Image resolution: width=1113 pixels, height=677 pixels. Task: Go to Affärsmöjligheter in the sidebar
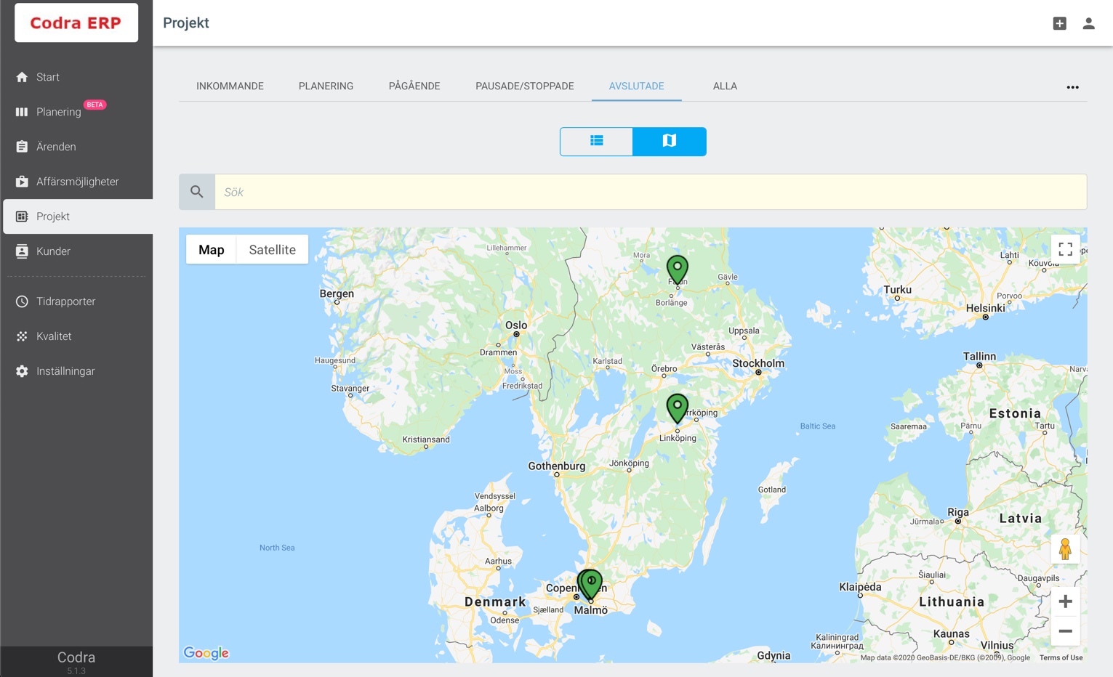coord(76,182)
